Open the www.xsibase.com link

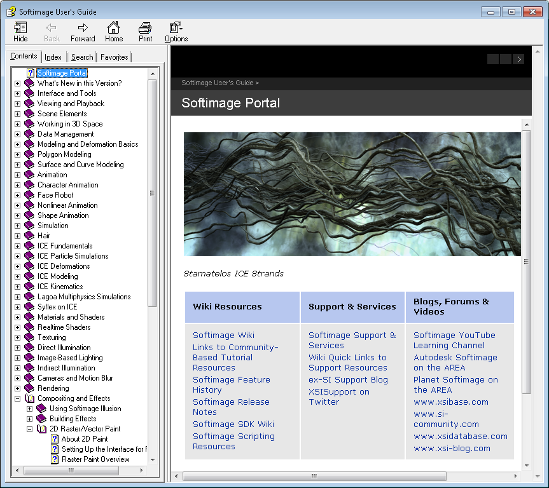click(451, 402)
